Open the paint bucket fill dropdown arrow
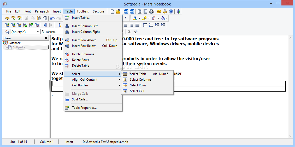 pyautogui.click(x=166, y=18)
